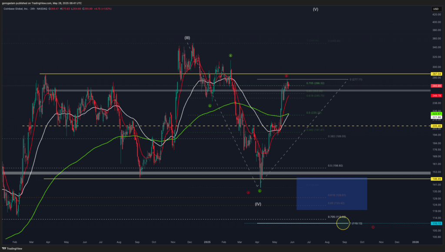Click the 110.13 cyan price label
This screenshot has width=445, height=252.
(436, 223)
